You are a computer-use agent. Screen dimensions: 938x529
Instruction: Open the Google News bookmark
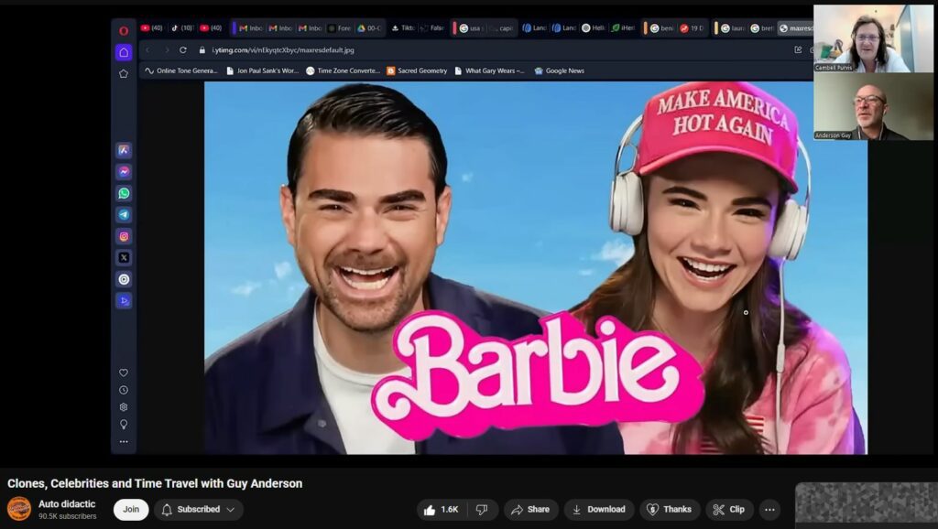point(560,70)
